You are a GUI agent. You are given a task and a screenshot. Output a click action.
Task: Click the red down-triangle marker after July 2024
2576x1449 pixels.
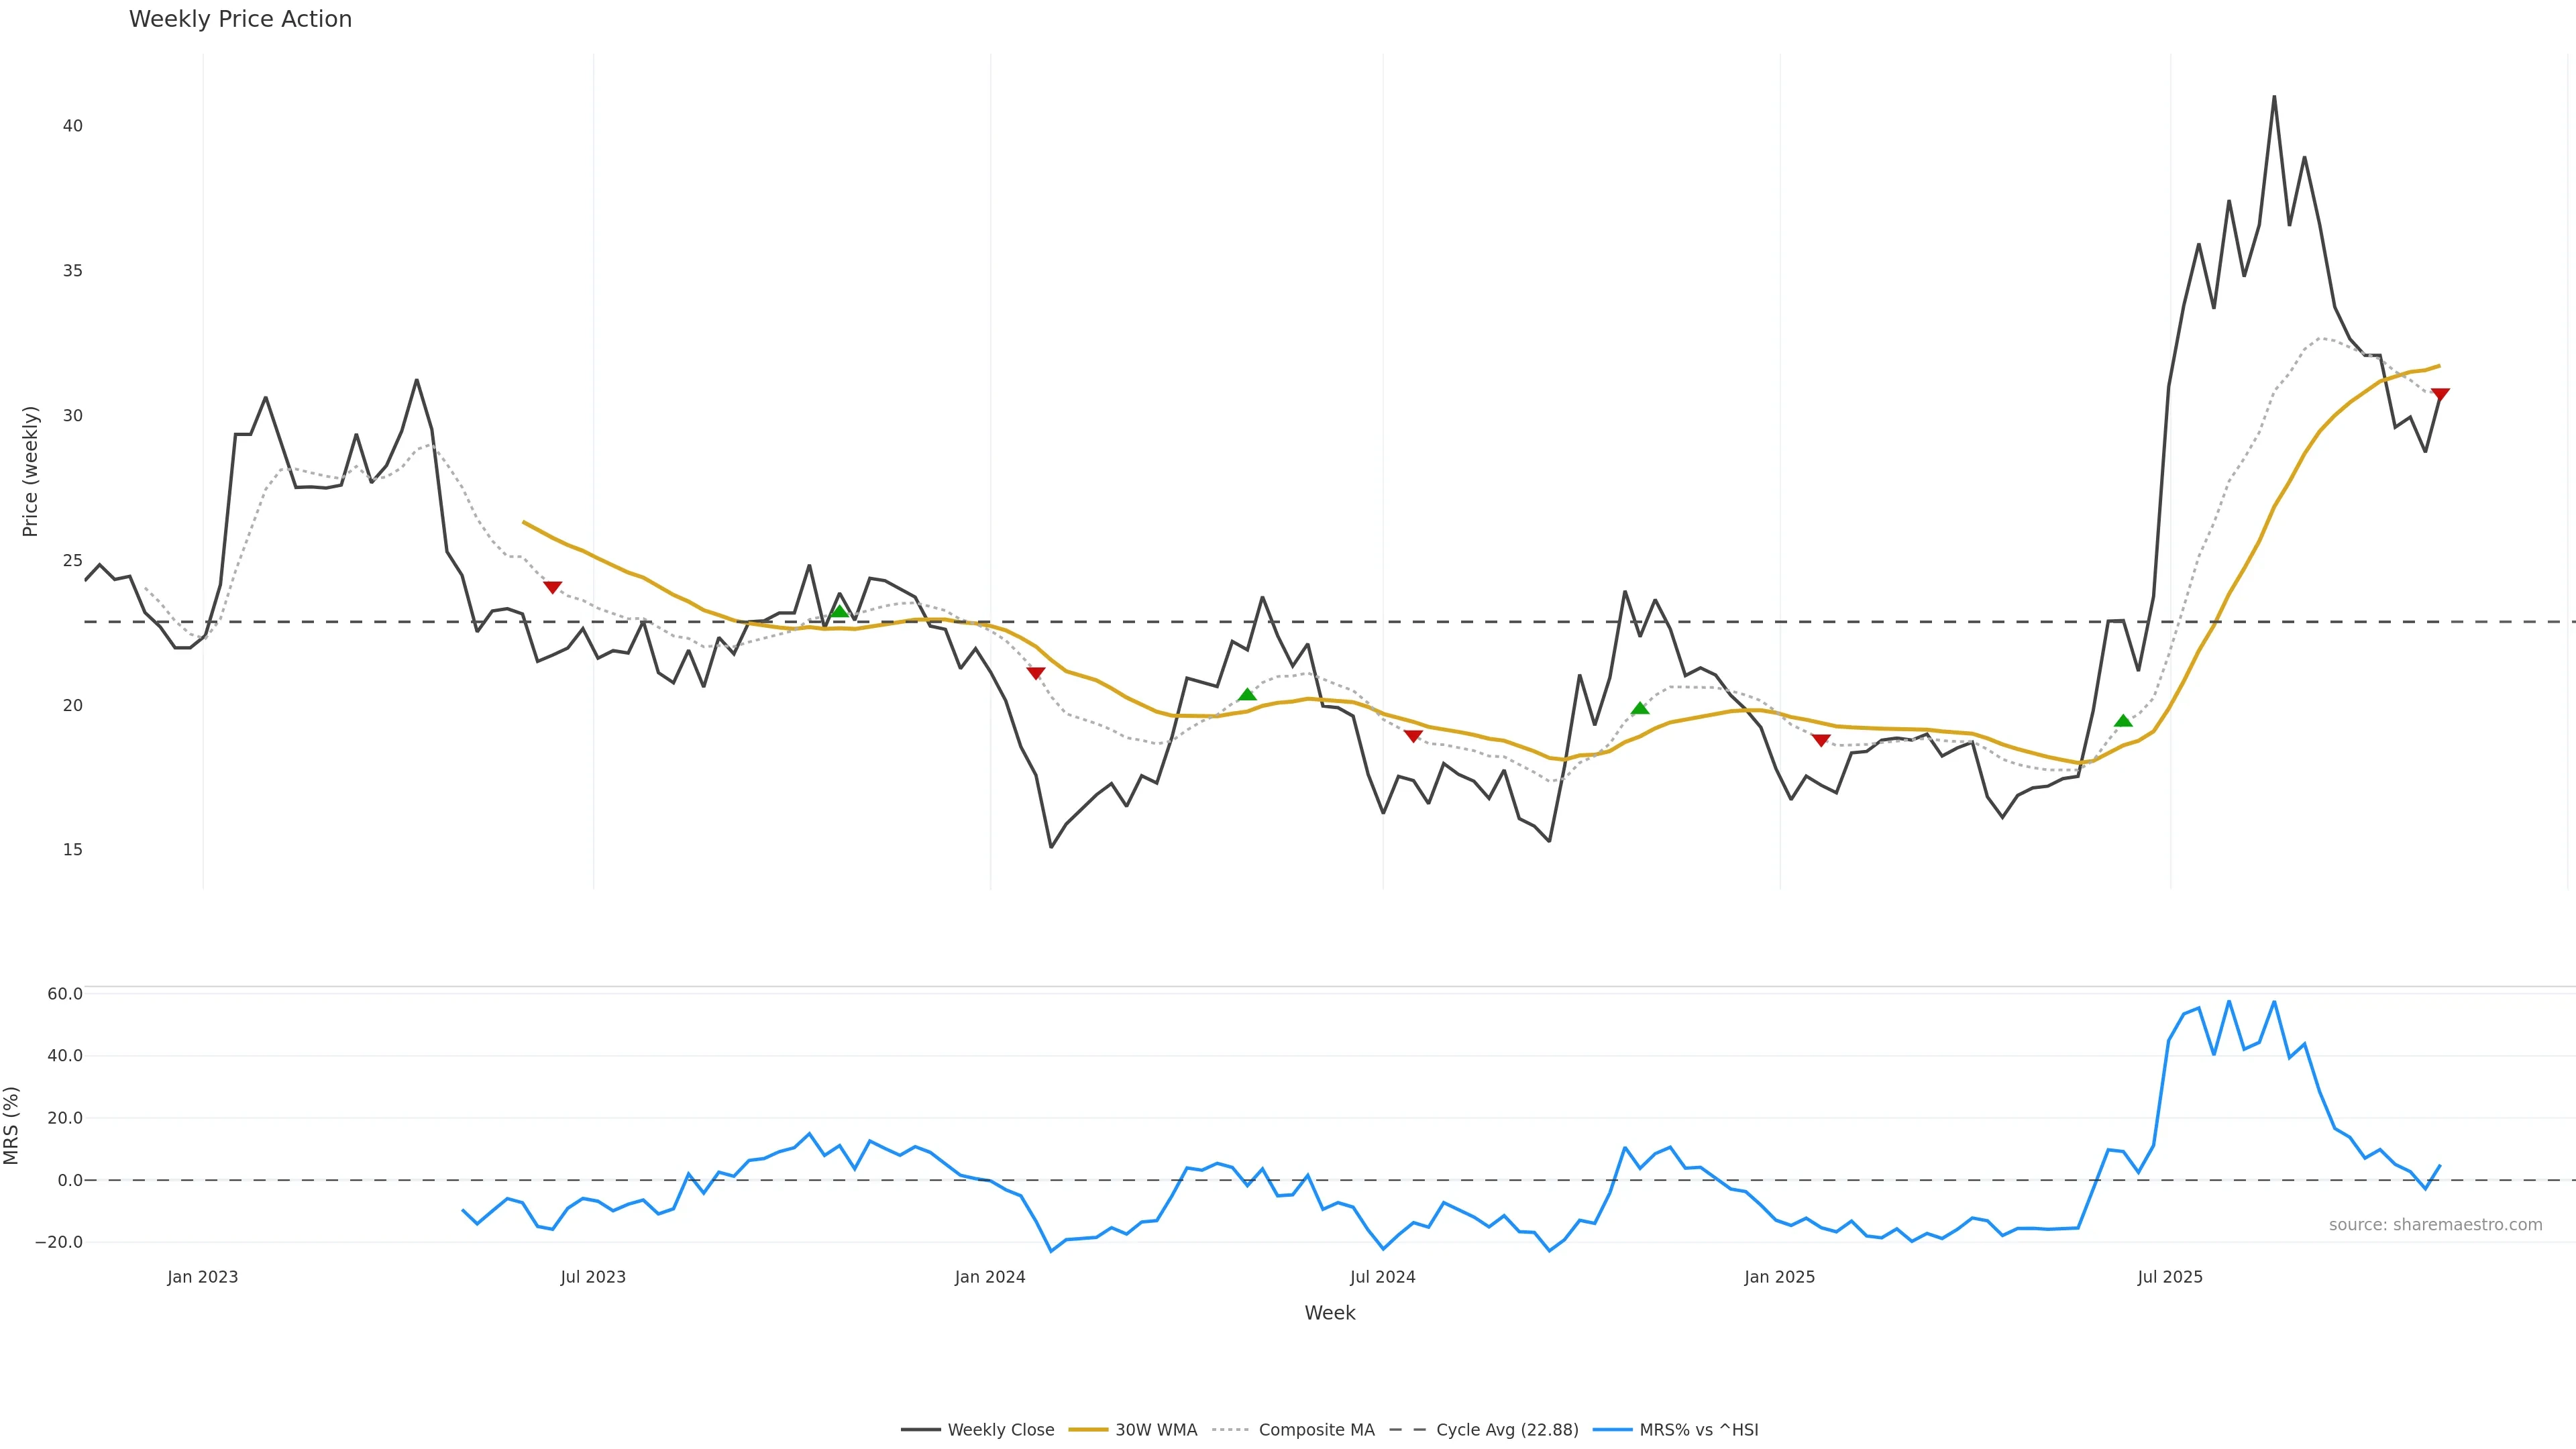click(1413, 736)
